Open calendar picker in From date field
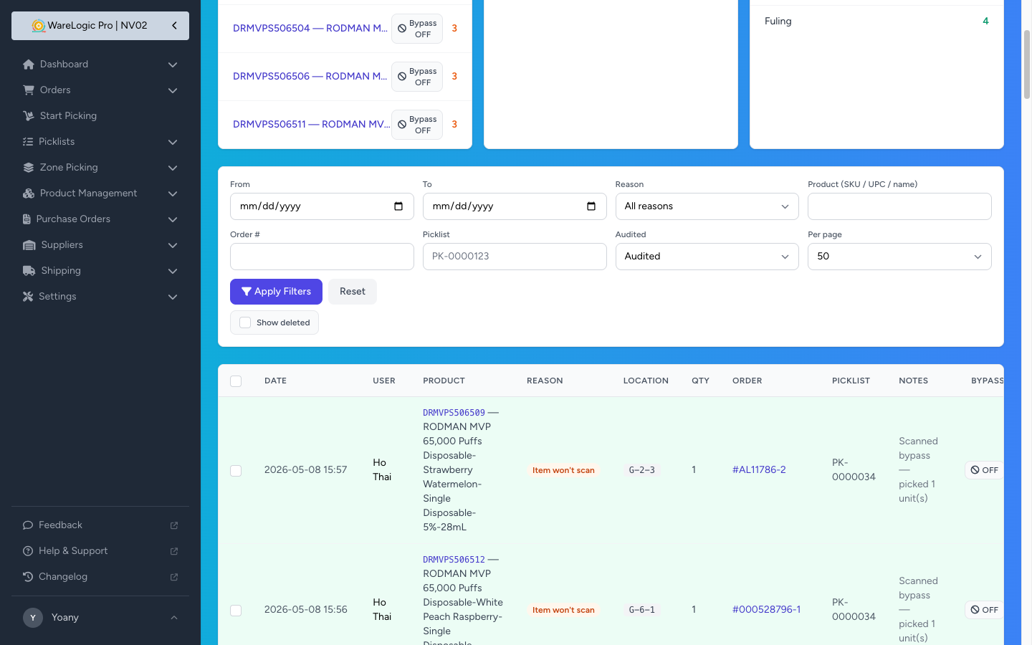1032x645 pixels. [398, 206]
